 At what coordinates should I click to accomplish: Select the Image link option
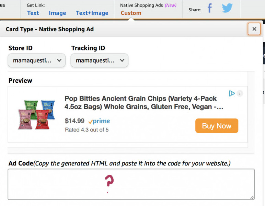pyautogui.click(x=57, y=13)
